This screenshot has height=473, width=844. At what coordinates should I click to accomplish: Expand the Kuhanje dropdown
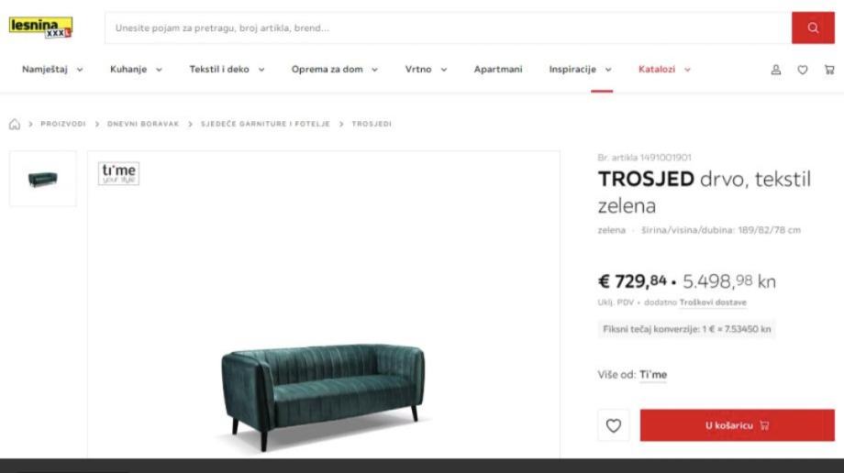coord(136,70)
